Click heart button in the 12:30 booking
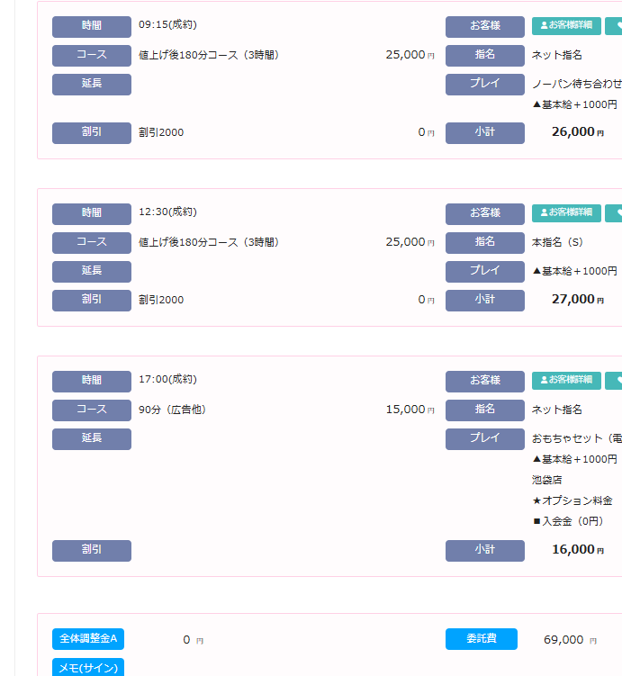This screenshot has width=622, height=676. click(x=615, y=213)
